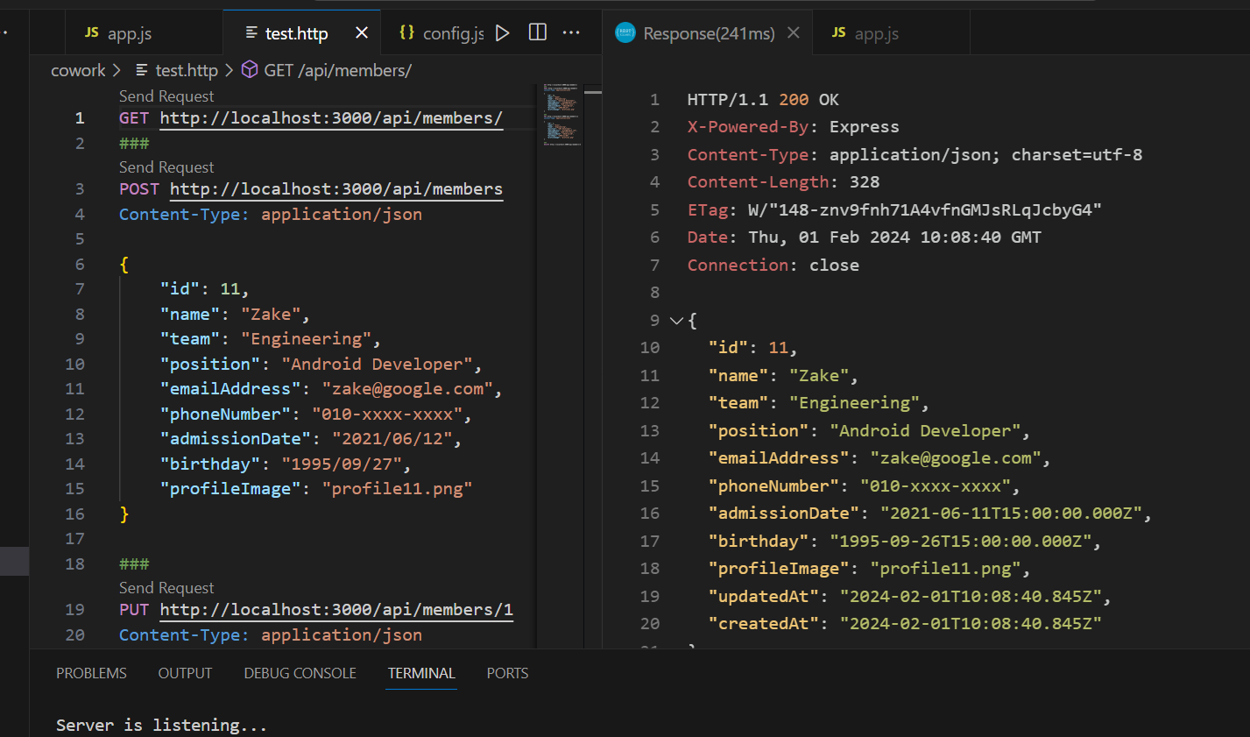
Task: Click the file icon beside test.http in the breadcrumb
Action: (142, 70)
